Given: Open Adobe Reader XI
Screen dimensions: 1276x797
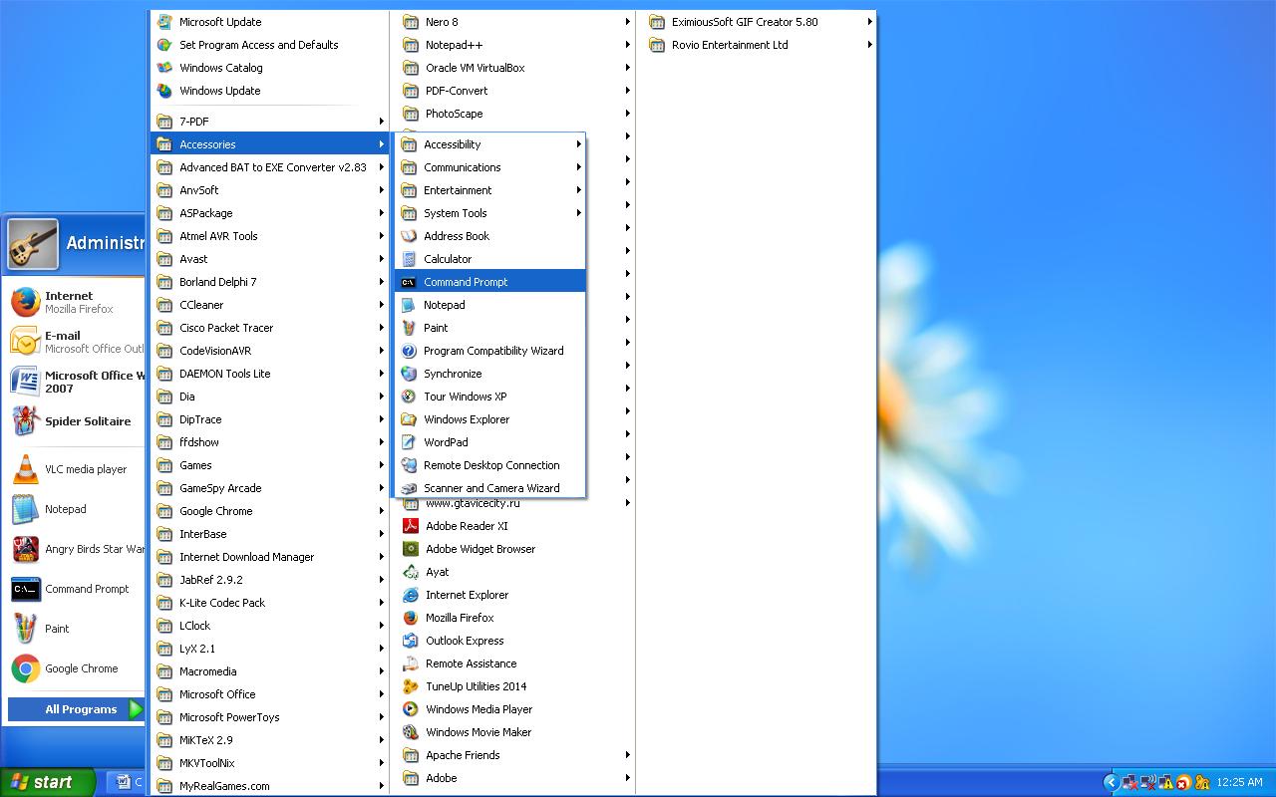Looking at the screenshot, I should click(x=514, y=526).
